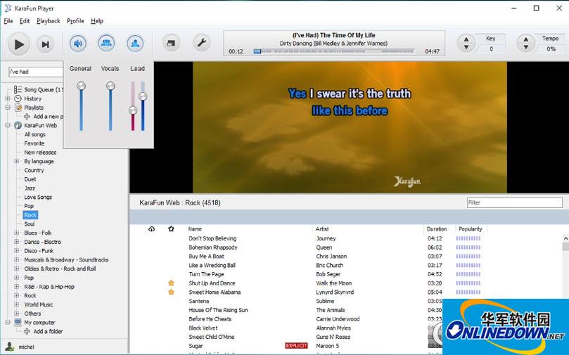Click the History clock icon
Screen dimensions: 569x355
coord(18,98)
